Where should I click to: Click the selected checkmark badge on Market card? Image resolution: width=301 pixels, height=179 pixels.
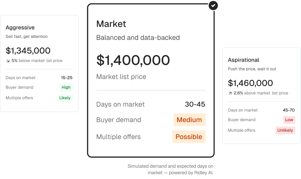pos(213,5)
